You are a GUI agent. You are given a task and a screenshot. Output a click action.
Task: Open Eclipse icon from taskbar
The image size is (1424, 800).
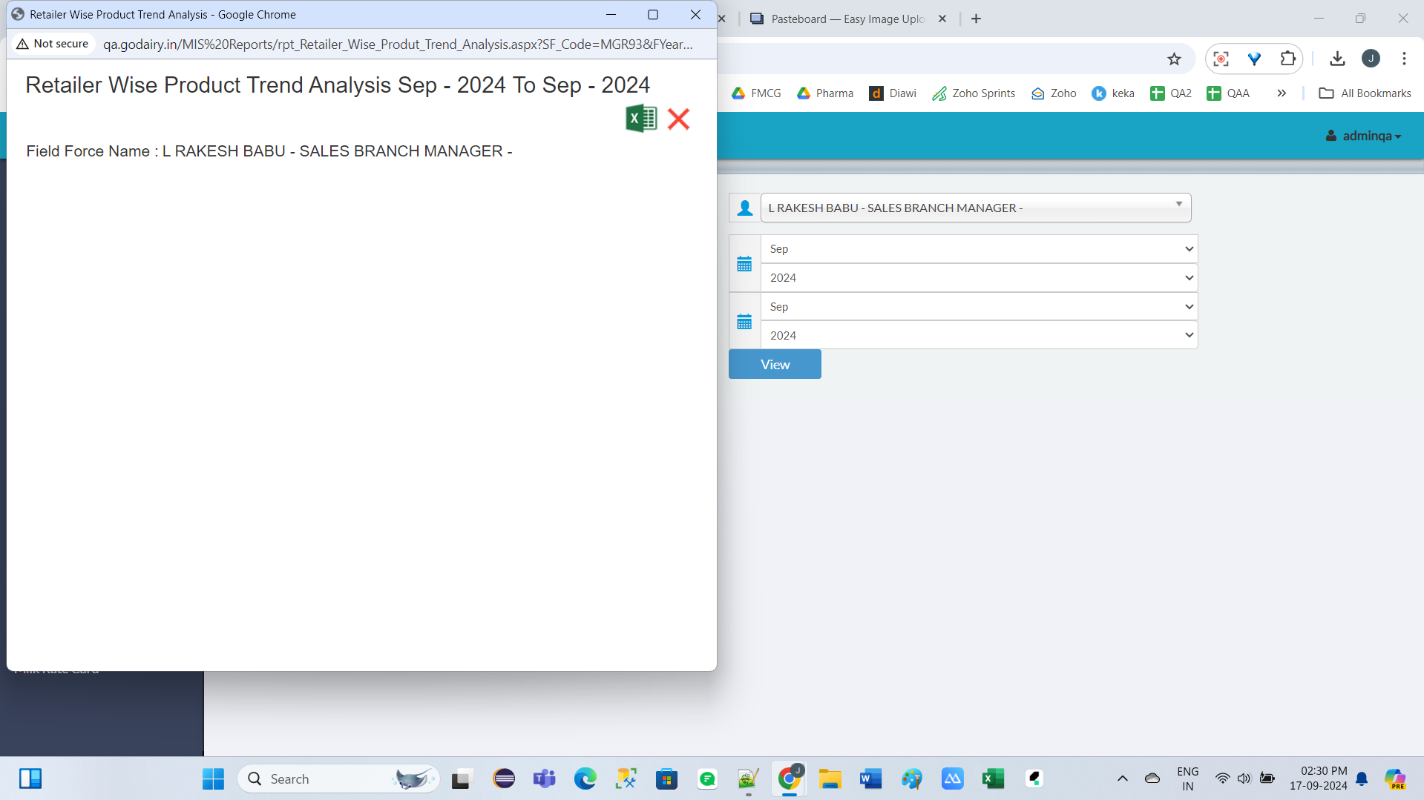pyautogui.click(x=504, y=779)
